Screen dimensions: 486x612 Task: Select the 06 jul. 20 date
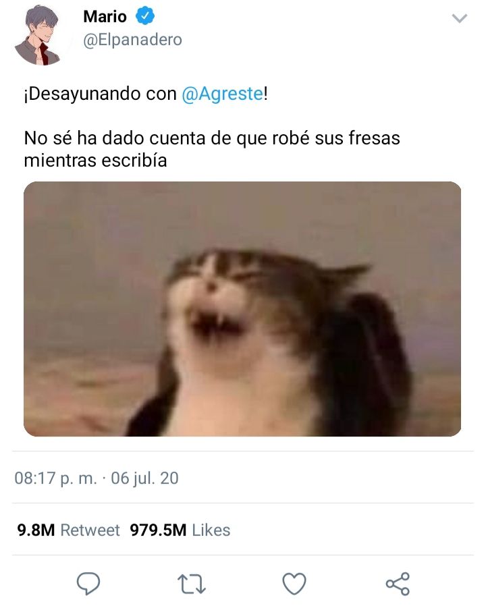[x=144, y=478]
